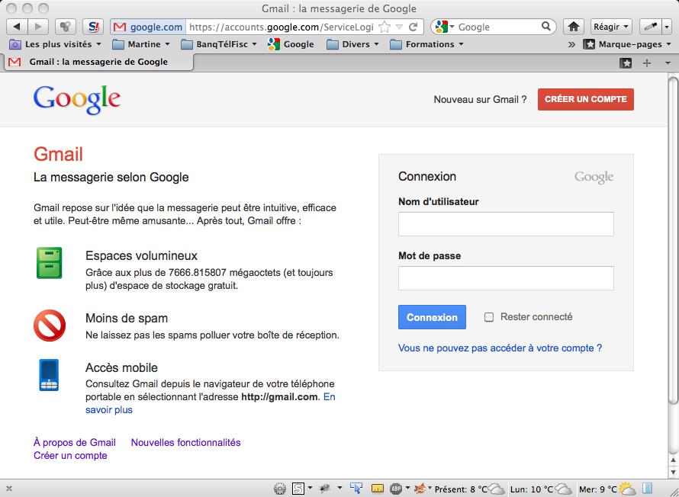Click the red S! toolbar icon
The width and height of the screenshot is (679, 497).
(93, 27)
